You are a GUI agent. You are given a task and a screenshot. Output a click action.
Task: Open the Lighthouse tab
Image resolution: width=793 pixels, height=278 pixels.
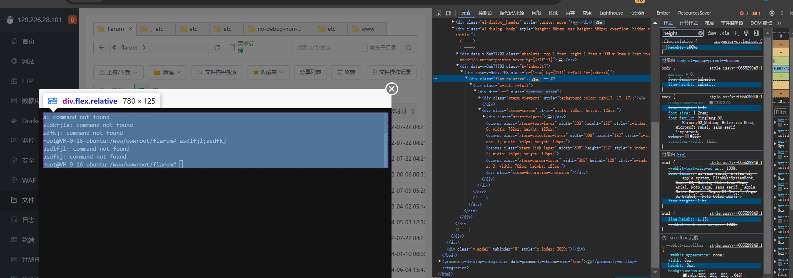pos(611,13)
